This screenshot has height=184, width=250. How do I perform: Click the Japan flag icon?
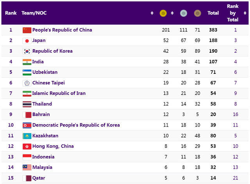tap(27, 41)
